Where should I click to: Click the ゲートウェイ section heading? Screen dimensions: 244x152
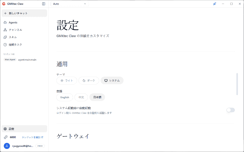pyautogui.click(x=73, y=136)
